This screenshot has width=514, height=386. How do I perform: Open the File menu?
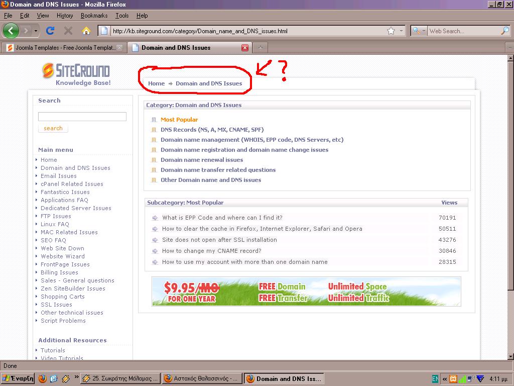pos(8,16)
